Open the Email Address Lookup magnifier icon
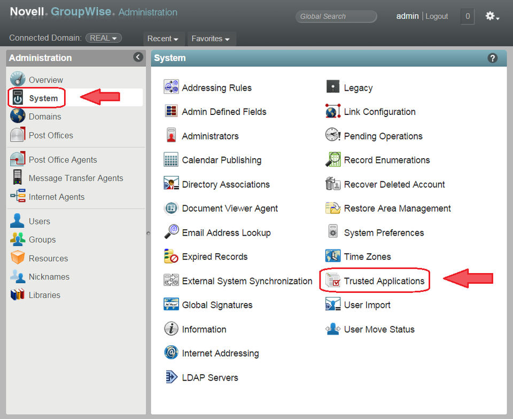The image size is (513, 419). point(171,232)
